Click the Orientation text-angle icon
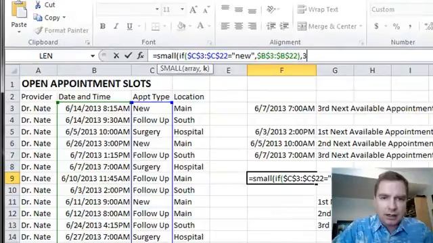Viewport: 433px width, 243px height. tap(271, 9)
